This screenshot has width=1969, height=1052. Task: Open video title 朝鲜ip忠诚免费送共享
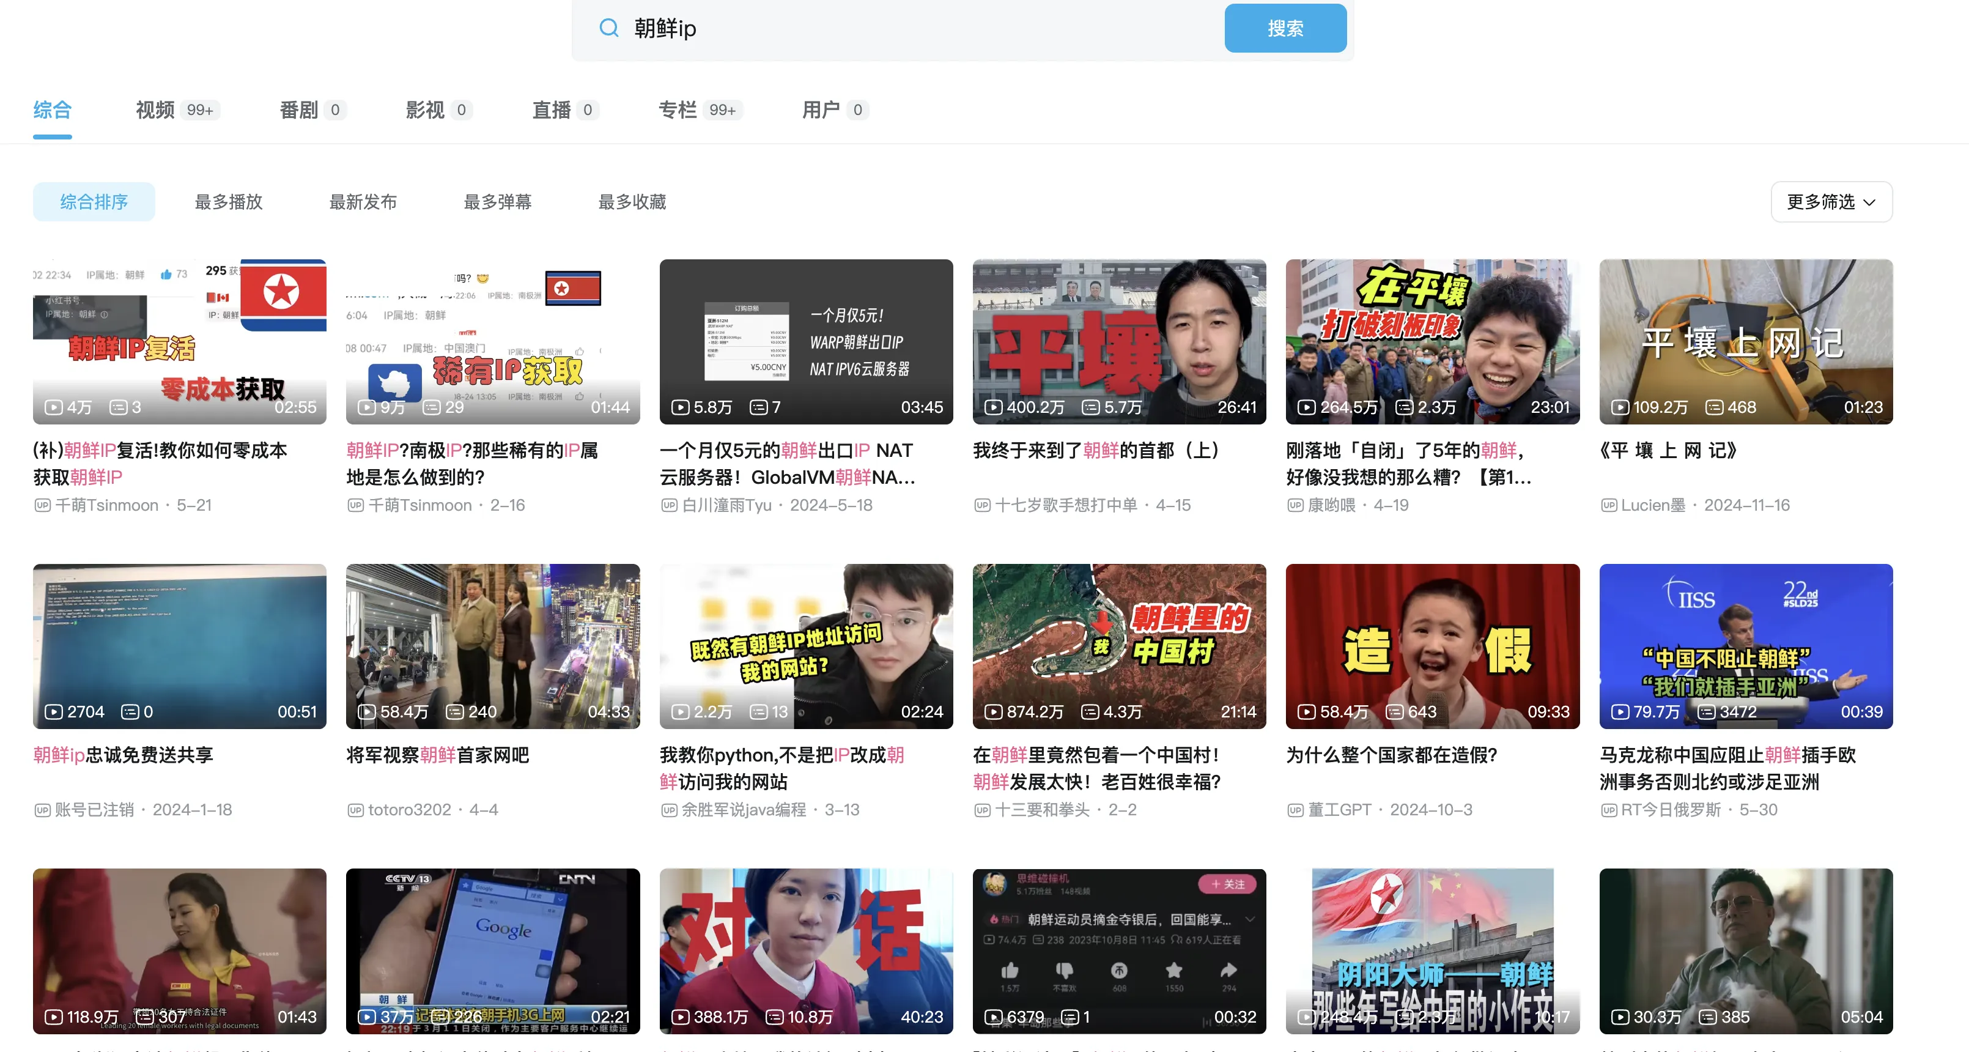coord(123,755)
